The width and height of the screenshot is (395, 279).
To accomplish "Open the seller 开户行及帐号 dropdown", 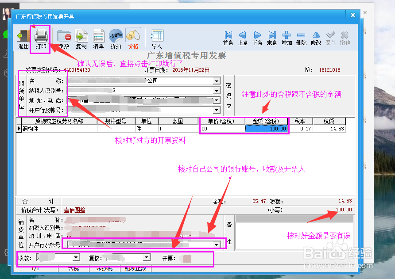I will coord(217,245).
